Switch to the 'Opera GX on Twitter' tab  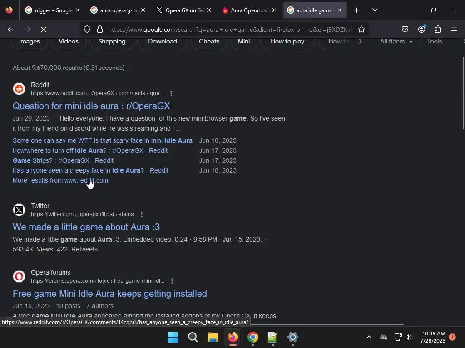(183, 10)
